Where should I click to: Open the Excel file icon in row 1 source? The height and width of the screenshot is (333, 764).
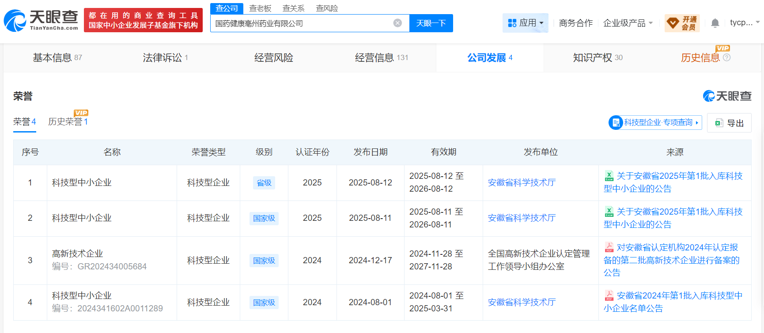click(609, 176)
